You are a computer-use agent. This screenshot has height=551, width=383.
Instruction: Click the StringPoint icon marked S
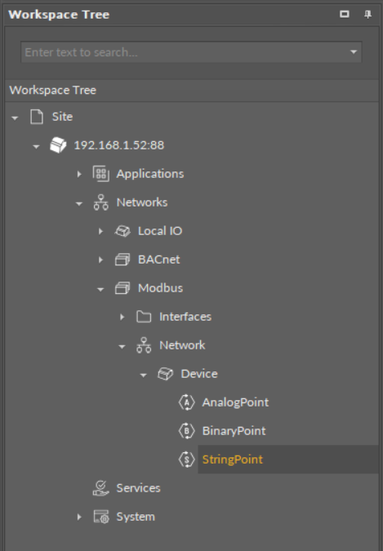(186, 460)
